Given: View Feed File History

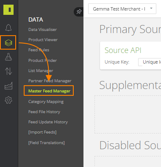Looking at the screenshot, I should [x=44, y=112].
